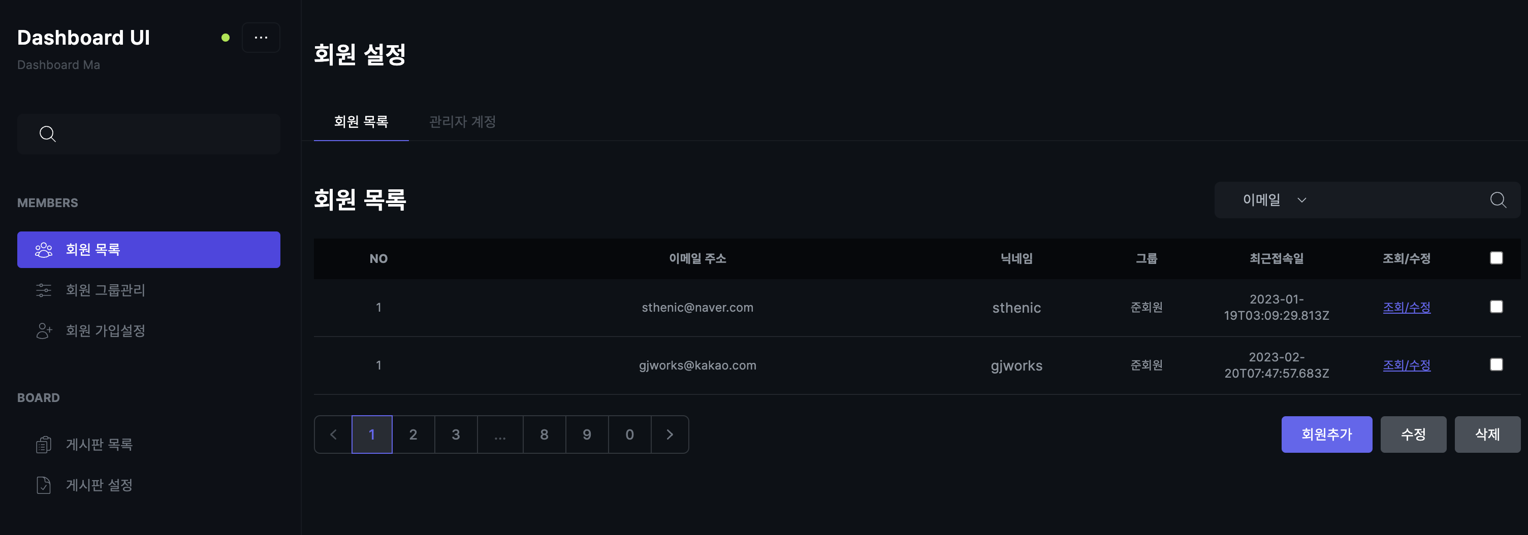Click the 게시판 목록 clipboard icon
This screenshot has width=1528, height=535.
coord(44,444)
